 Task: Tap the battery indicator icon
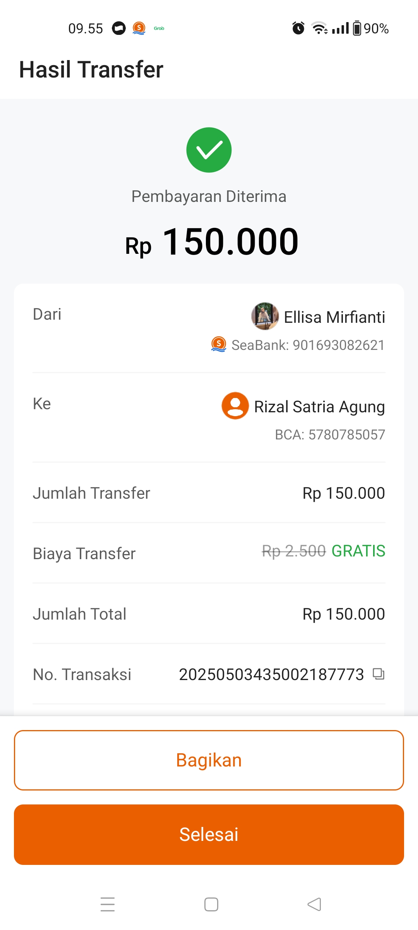pos(357,28)
